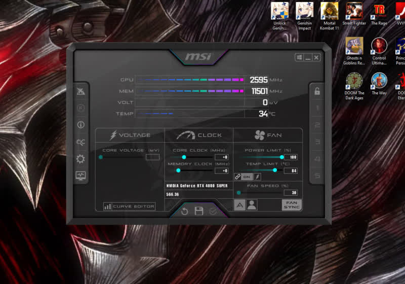Save profile with the floppy disk icon

point(199,211)
